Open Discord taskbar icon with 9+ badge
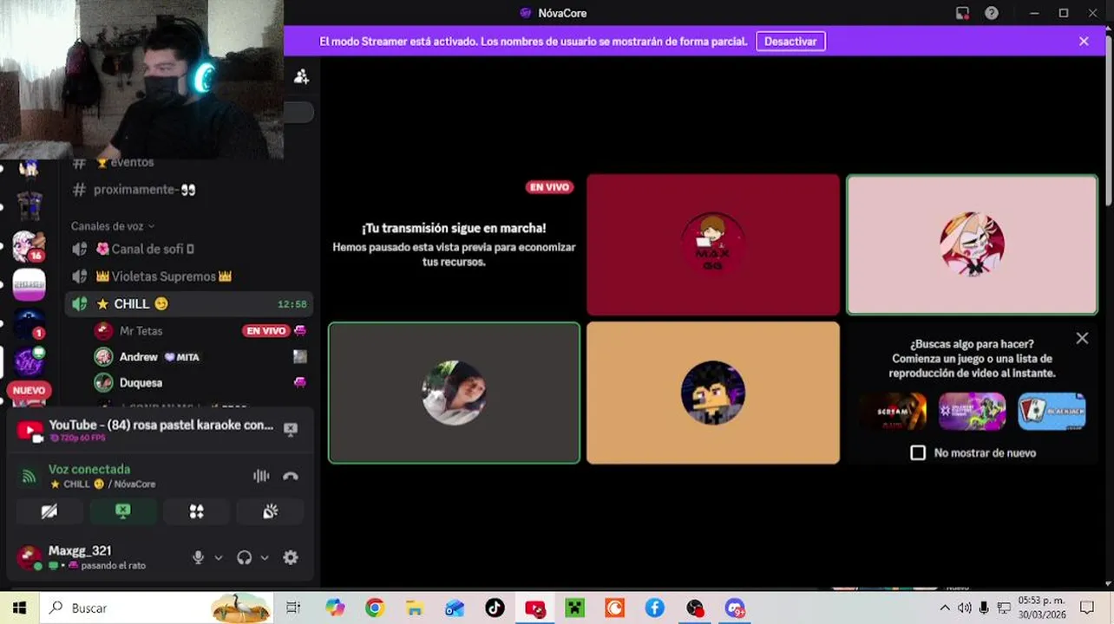 [x=736, y=608]
